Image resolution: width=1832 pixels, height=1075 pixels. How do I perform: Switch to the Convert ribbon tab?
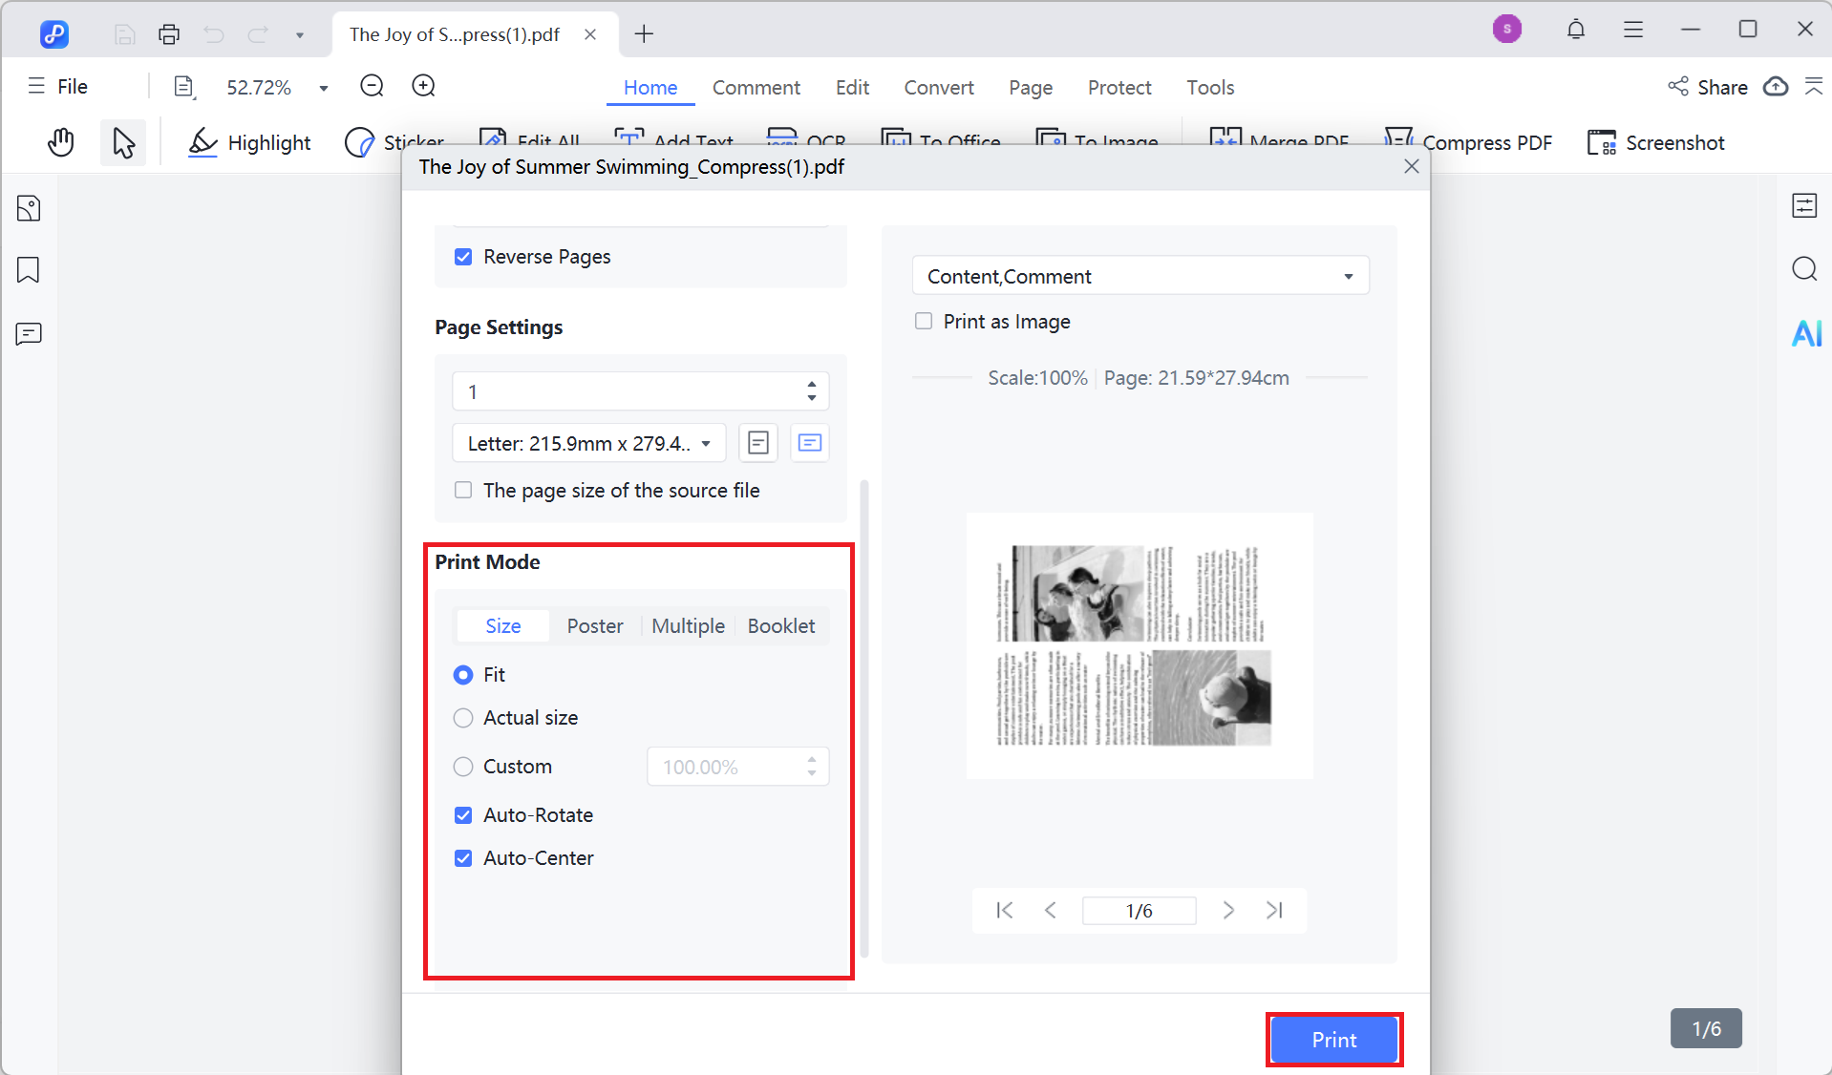pyautogui.click(x=938, y=87)
